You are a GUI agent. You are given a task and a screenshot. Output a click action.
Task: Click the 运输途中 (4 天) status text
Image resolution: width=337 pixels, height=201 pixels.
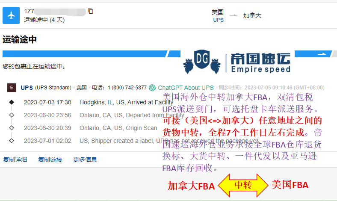point(44,20)
